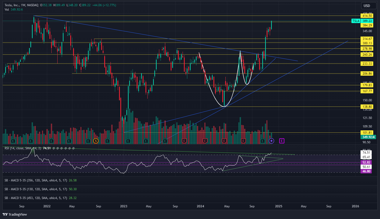
Task: Click the 101.81 price level label
Action: tap(367, 133)
